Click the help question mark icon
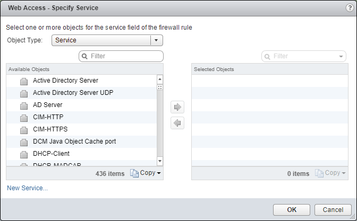This screenshot has height=221, width=357. [x=348, y=8]
